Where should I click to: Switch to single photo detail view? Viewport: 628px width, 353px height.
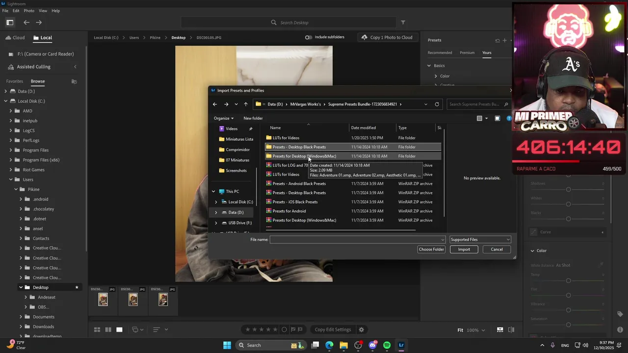(119, 329)
